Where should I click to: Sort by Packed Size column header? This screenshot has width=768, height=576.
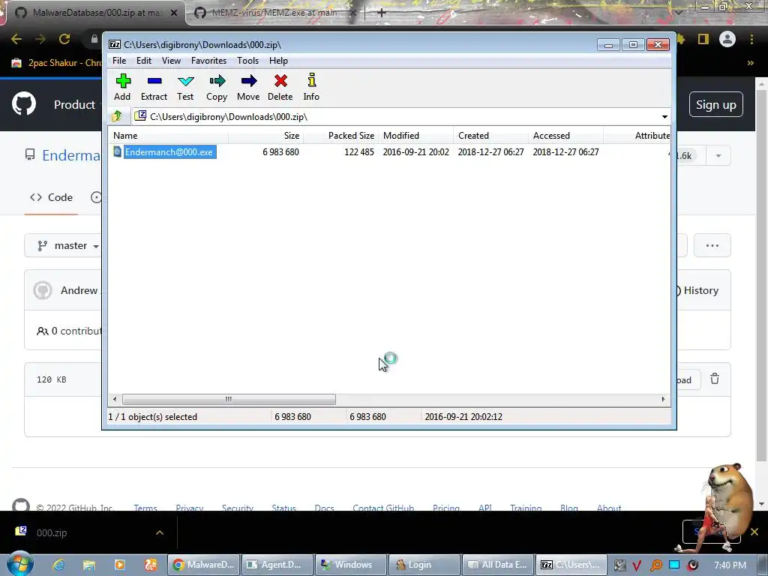[x=341, y=136]
